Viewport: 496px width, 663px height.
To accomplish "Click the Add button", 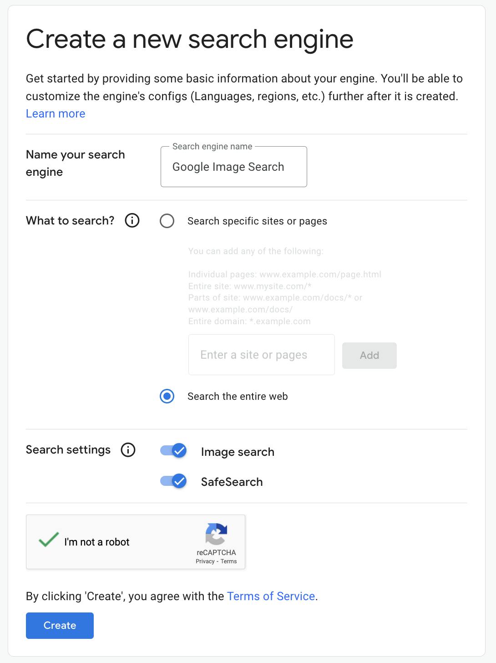I will coord(369,355).
